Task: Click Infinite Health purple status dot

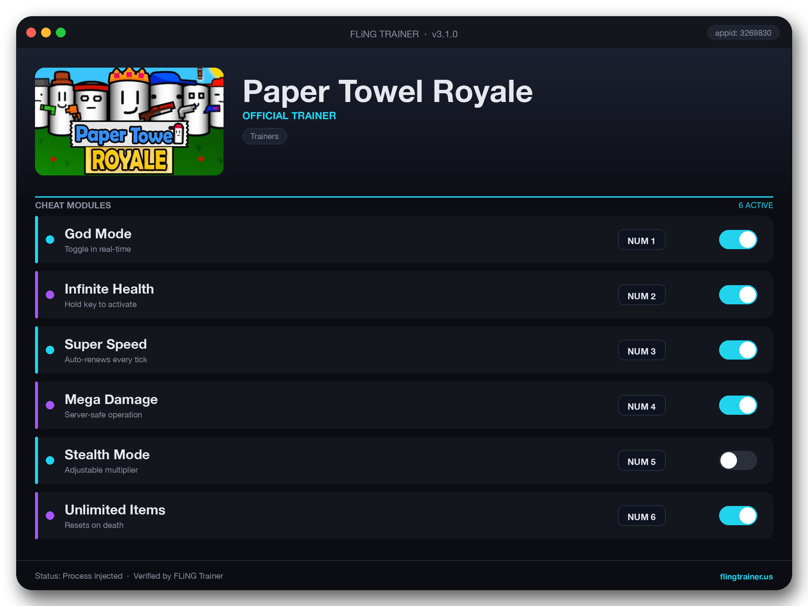Action: click(x=50, y=295)
